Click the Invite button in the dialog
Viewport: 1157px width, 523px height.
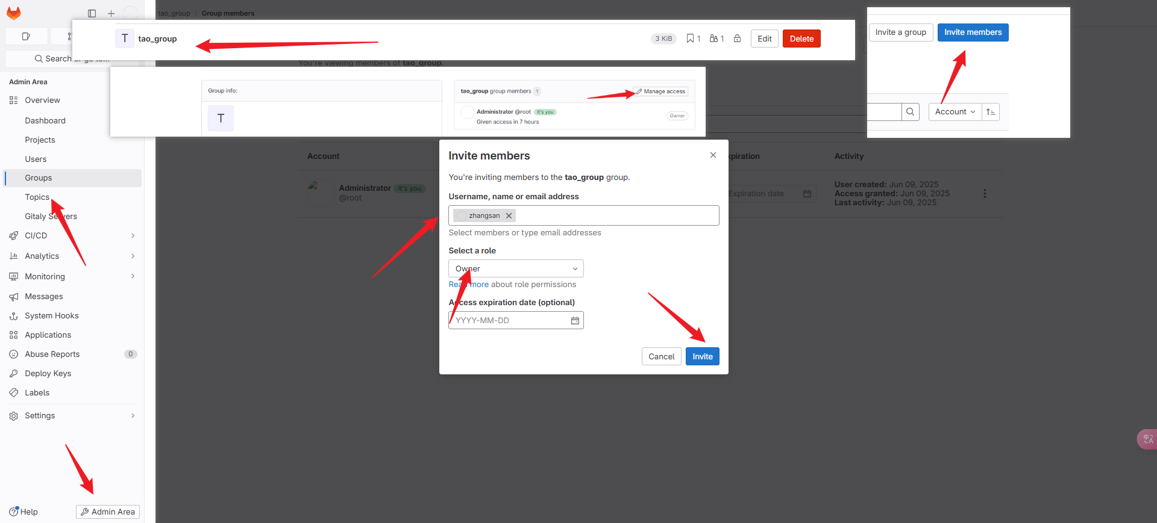(x=703, y=356)
